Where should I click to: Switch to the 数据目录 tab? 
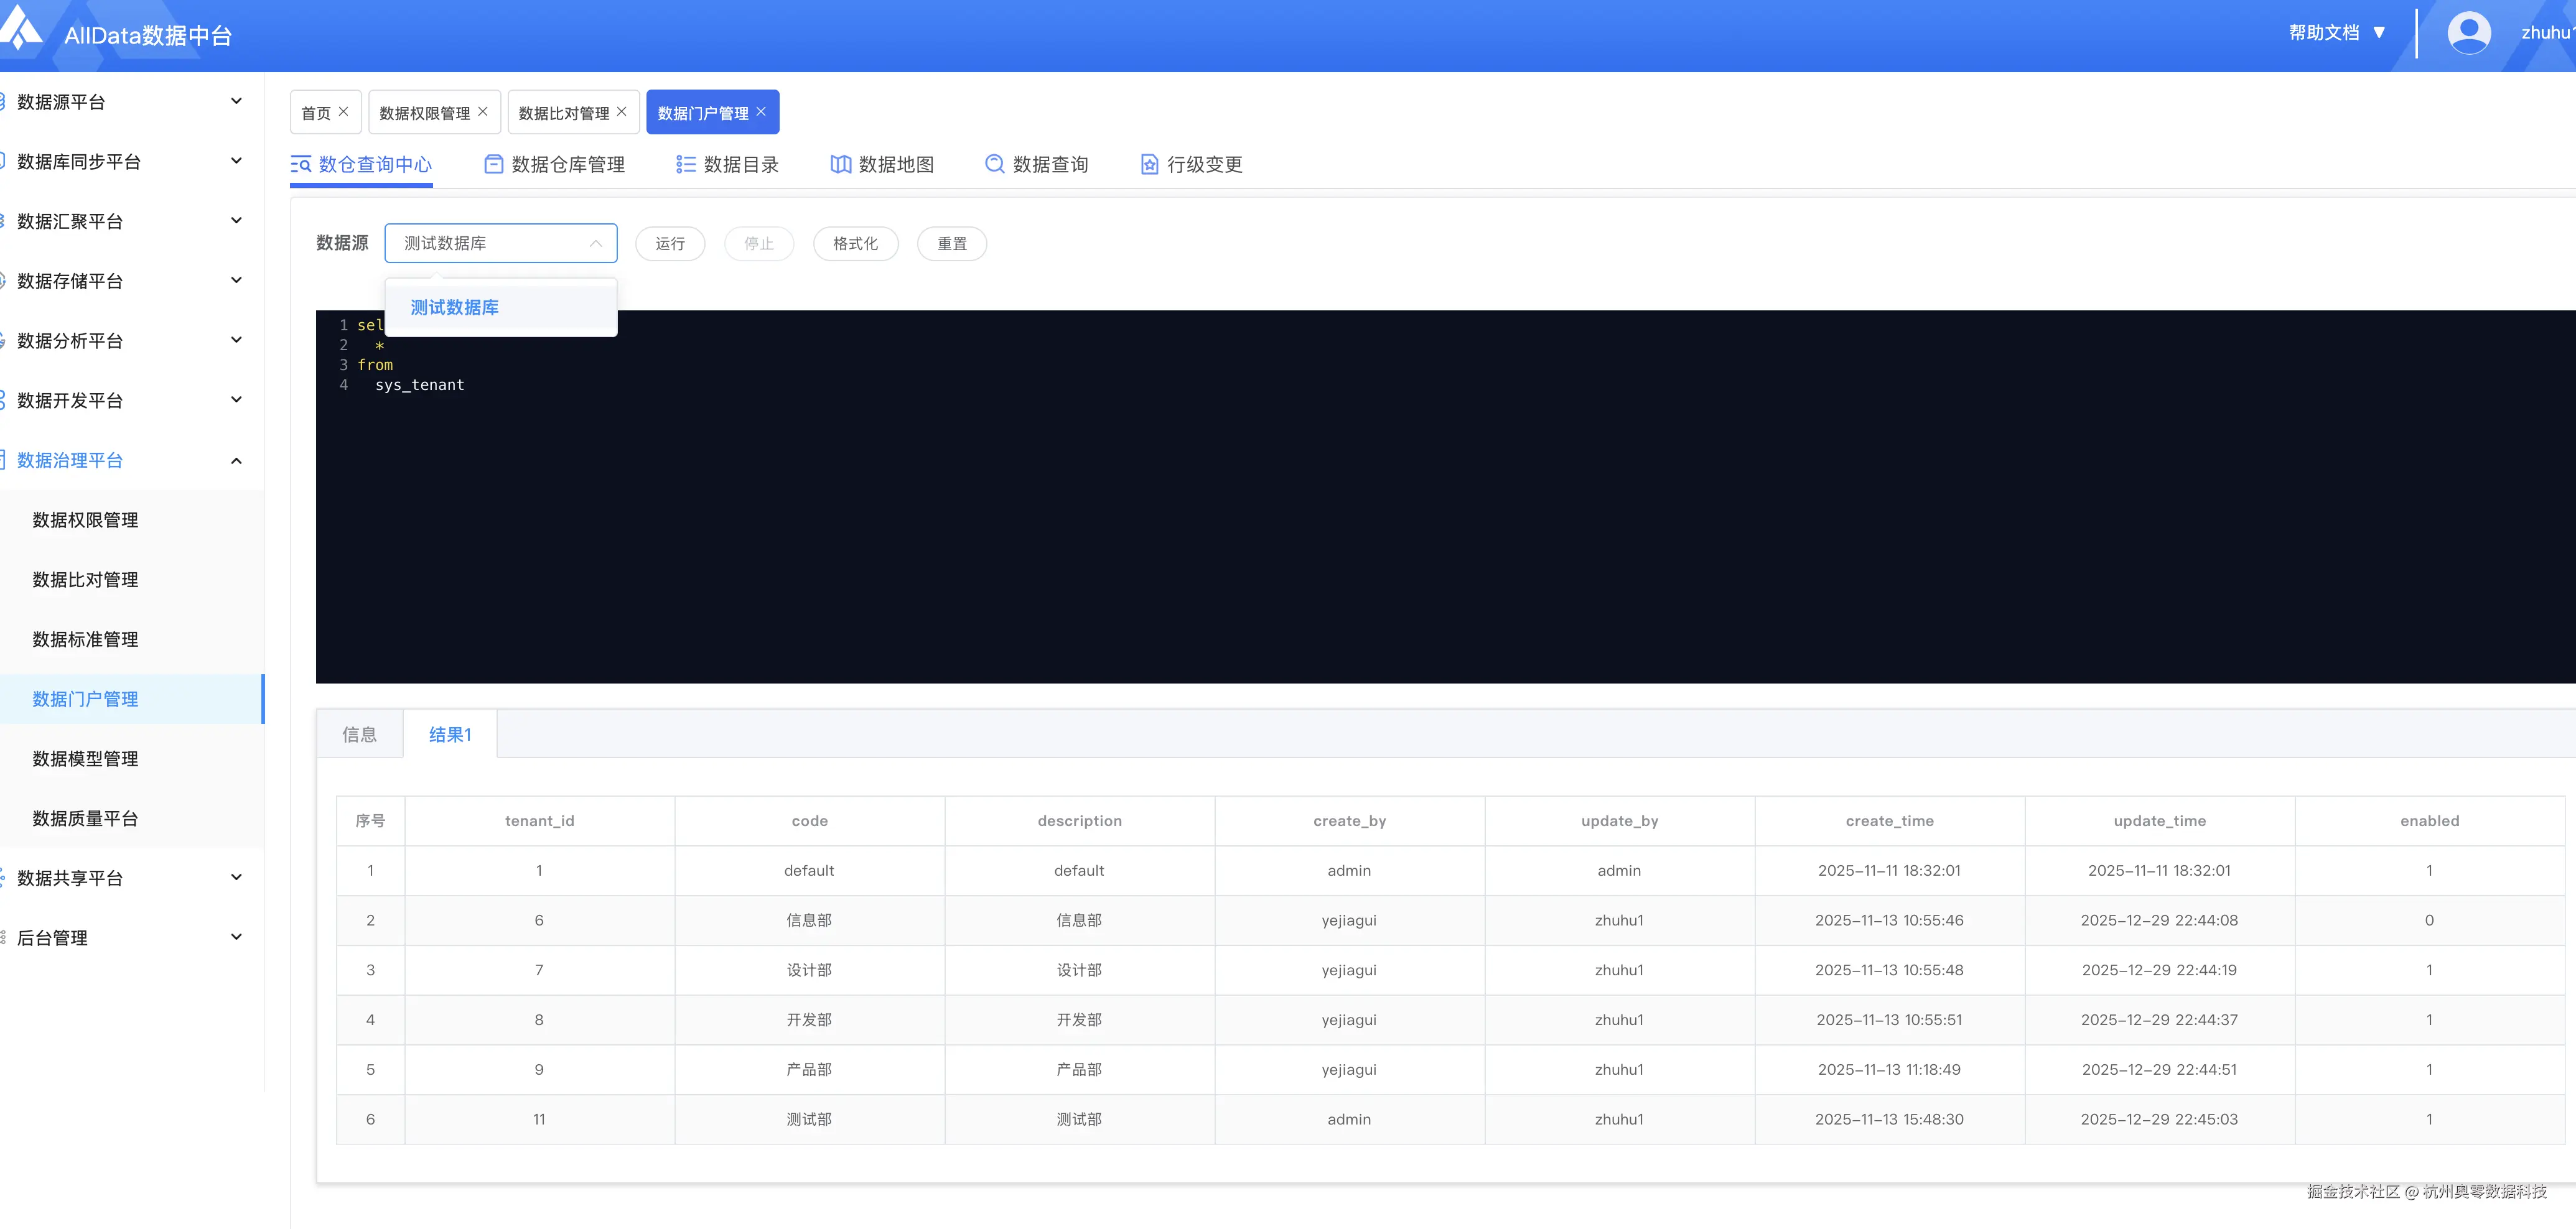point(728,164)
